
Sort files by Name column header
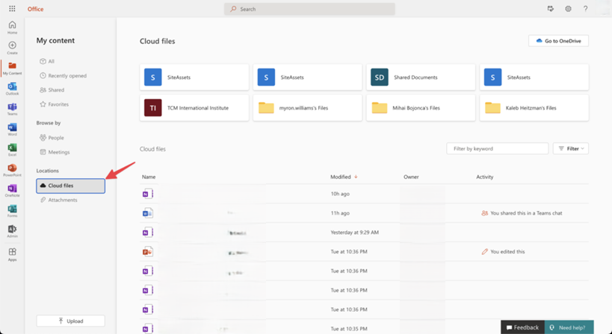pyautogui.click(x=149, y=177)
